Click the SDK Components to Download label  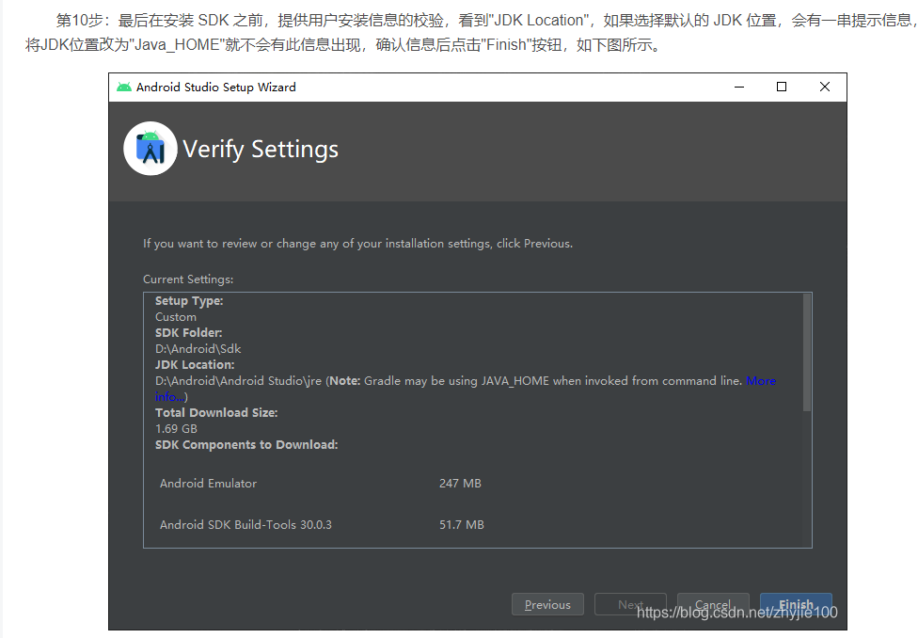click(x=246, y=445)
